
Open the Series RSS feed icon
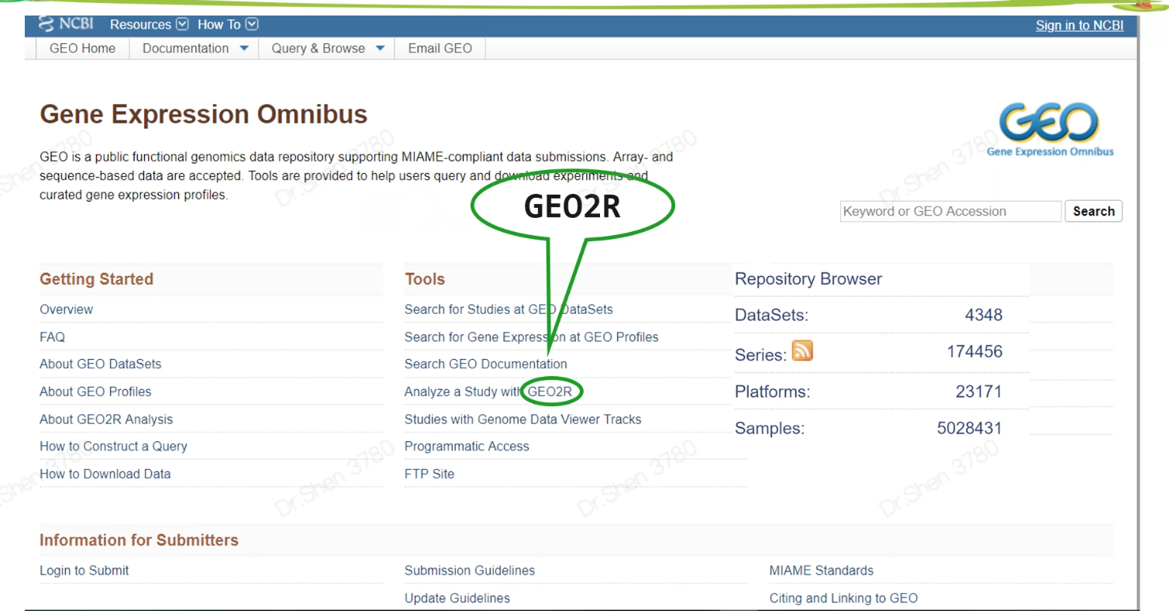click(x=802, y=351)
